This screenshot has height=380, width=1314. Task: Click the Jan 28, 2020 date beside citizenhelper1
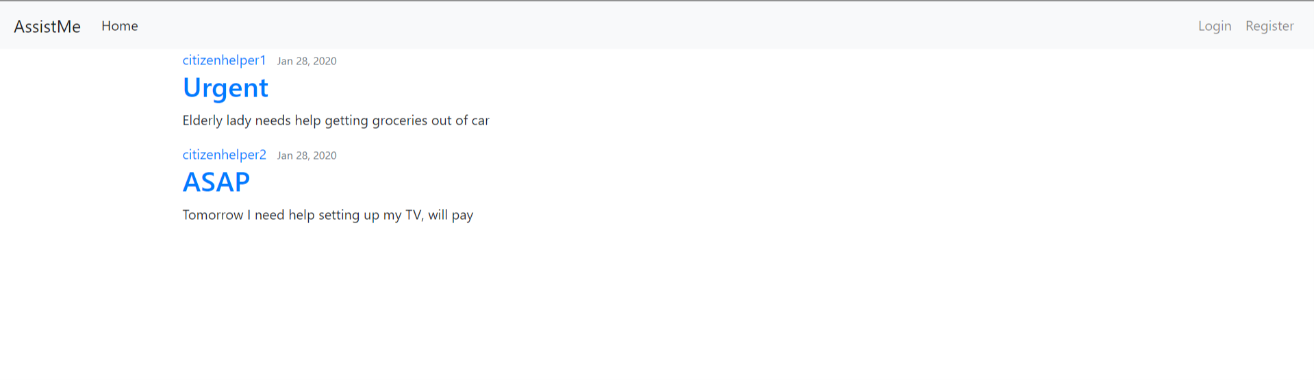tap(307, 61)
